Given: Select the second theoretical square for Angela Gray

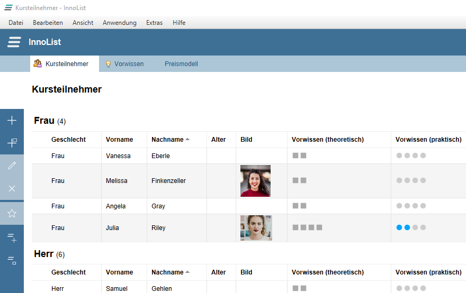Looking at the screenshot, I should (x=303, y=206).
